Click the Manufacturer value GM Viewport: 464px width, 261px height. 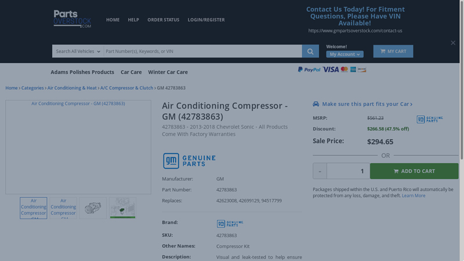[220, 179]
